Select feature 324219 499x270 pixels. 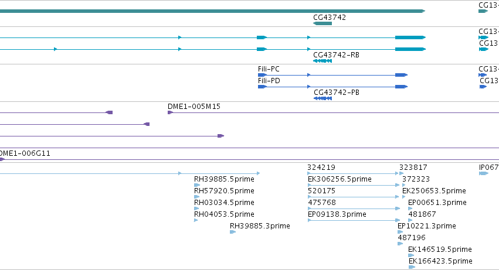pyautogui.click(x=321, y=168)
